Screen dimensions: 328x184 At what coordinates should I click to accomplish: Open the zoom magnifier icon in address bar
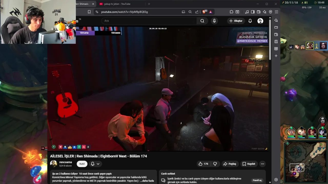(190, 12)
